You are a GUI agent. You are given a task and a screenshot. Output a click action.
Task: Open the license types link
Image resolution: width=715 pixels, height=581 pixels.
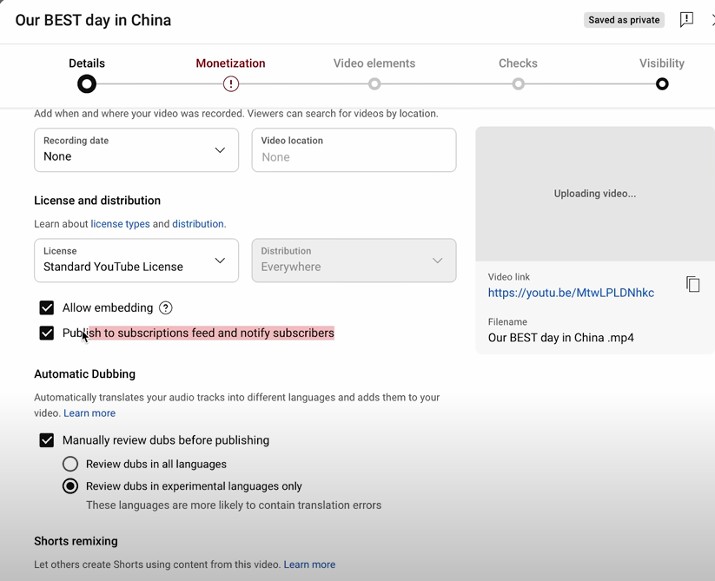point(120,224)
